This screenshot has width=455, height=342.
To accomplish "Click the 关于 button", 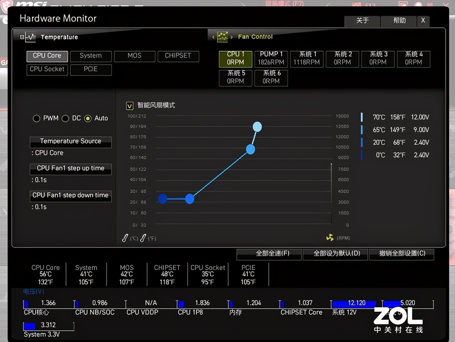I will point(362,21).
